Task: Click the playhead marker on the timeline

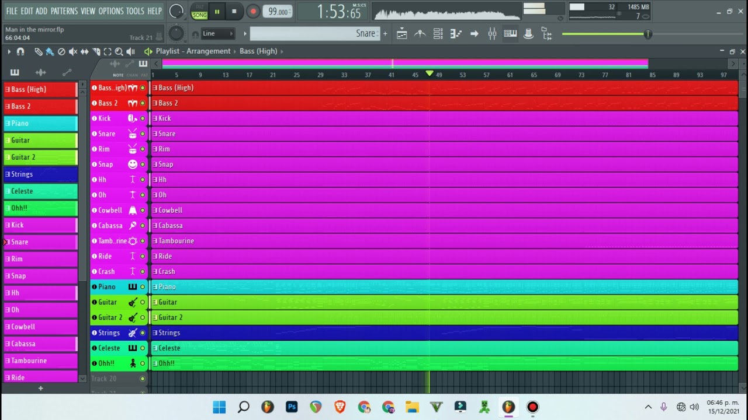Action: [x=430, y=73]
